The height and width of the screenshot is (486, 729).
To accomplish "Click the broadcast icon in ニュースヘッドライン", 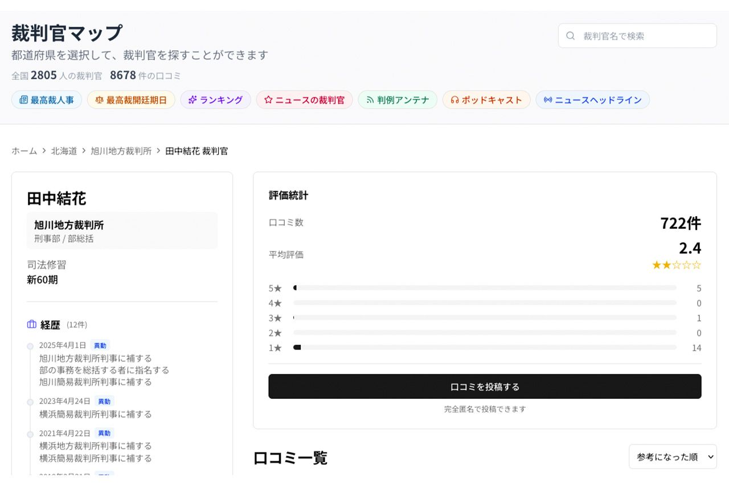I will [548, 100].
